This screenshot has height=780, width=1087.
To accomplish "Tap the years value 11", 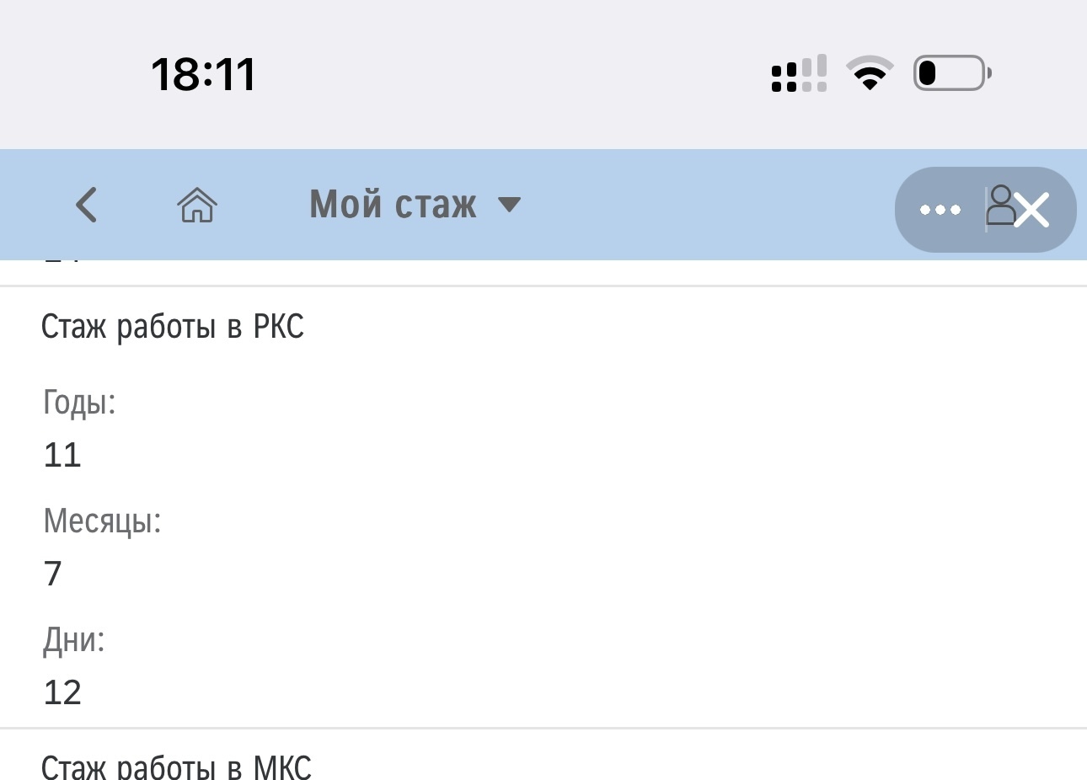I will pos(62,455).
